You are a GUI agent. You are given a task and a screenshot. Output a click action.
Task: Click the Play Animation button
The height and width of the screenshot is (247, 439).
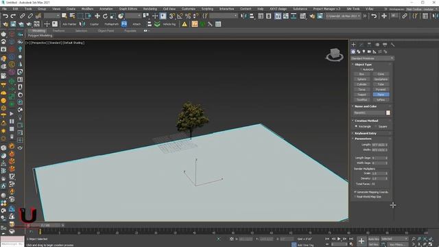click(339, 239)
